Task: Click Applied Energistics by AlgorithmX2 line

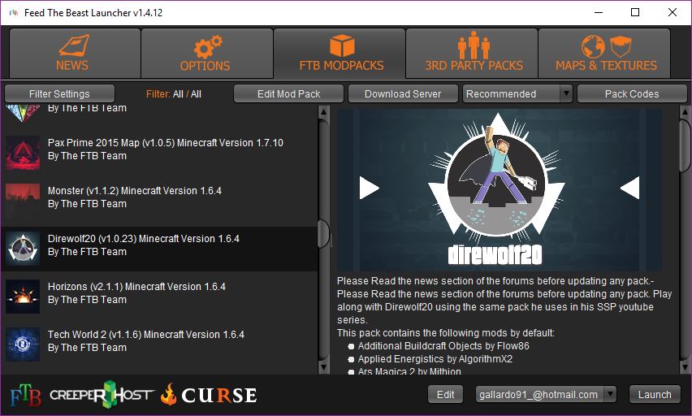Action: pos(435,359)
